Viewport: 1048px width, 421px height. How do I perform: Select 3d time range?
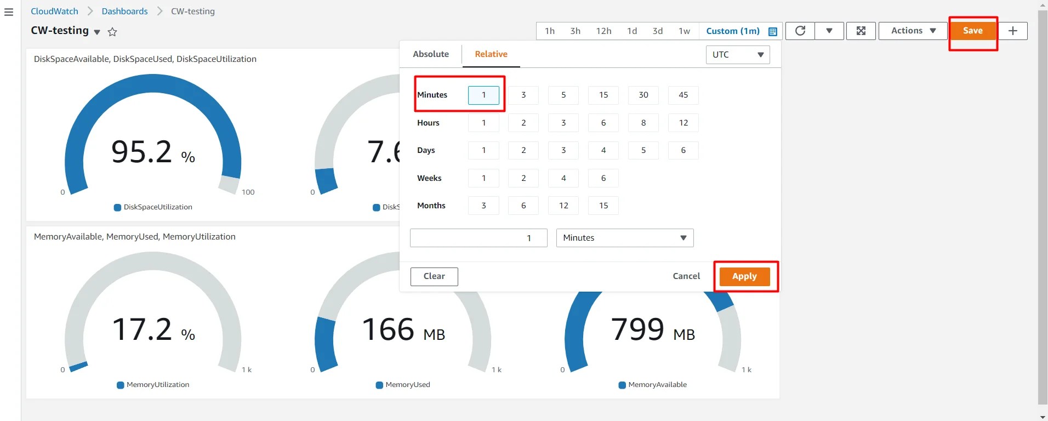[658, 31]
